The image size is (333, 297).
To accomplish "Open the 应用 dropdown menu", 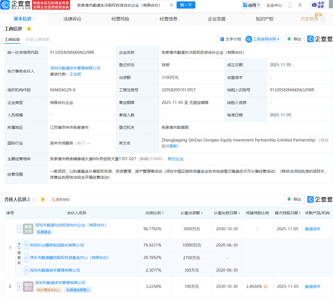I will (x=251, y=5).
